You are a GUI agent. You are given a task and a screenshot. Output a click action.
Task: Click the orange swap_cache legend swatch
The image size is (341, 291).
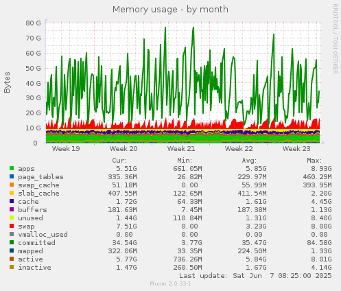[x=12, y=185]
